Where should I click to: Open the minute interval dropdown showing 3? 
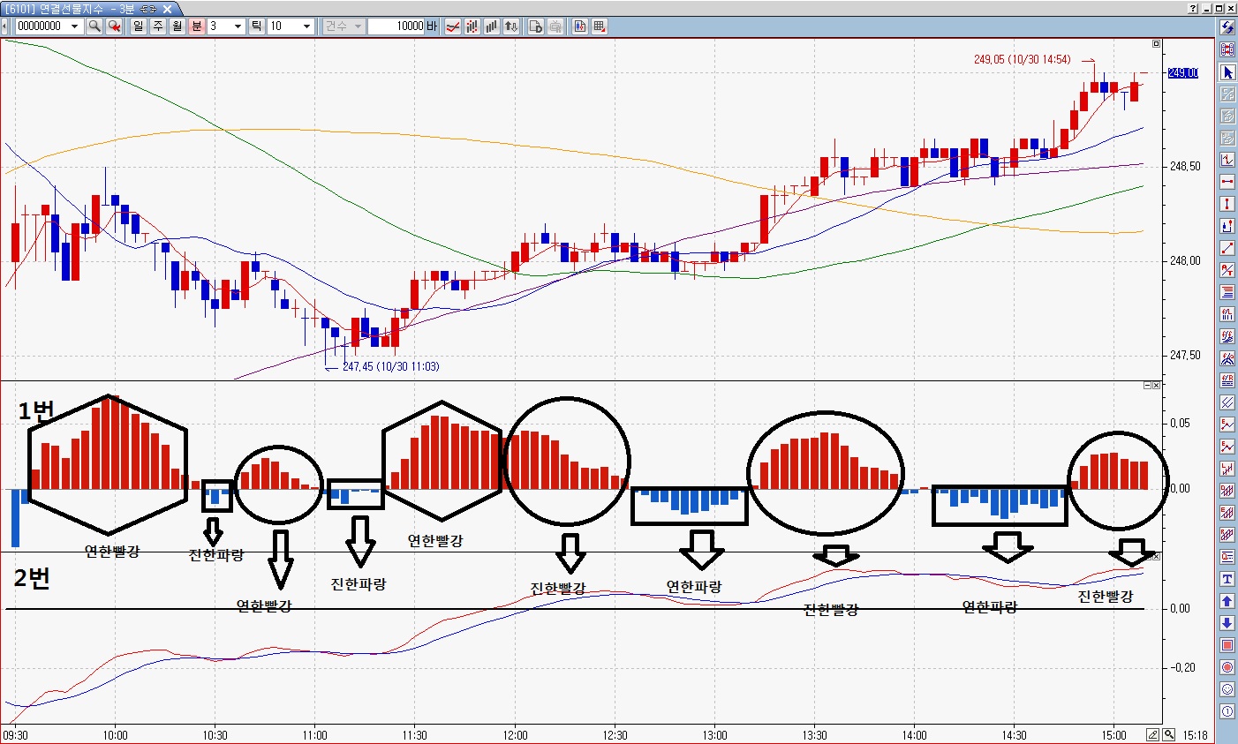pos(238,26)
